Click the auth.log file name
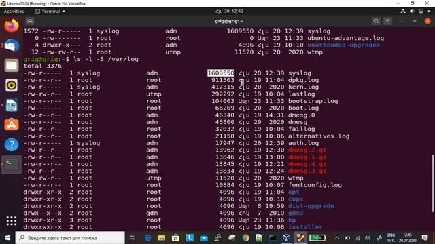 (303, 143)
